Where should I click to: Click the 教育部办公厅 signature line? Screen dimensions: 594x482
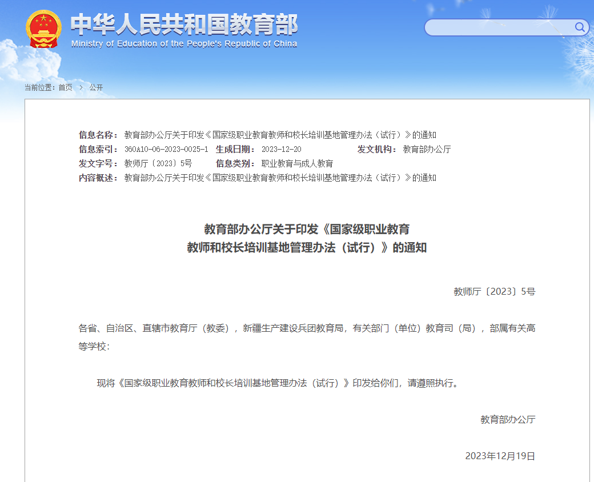point(508,419)
